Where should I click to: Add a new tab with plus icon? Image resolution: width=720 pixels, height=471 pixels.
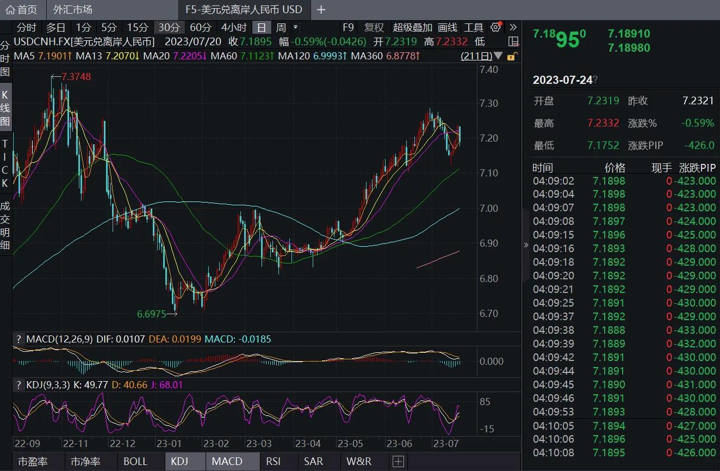(x=321, y=10)
